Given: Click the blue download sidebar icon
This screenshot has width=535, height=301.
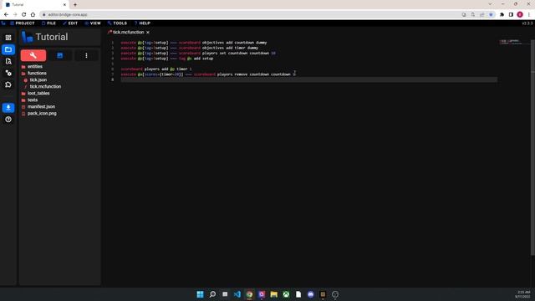Looking at the screenshot, I should point(8,108).
